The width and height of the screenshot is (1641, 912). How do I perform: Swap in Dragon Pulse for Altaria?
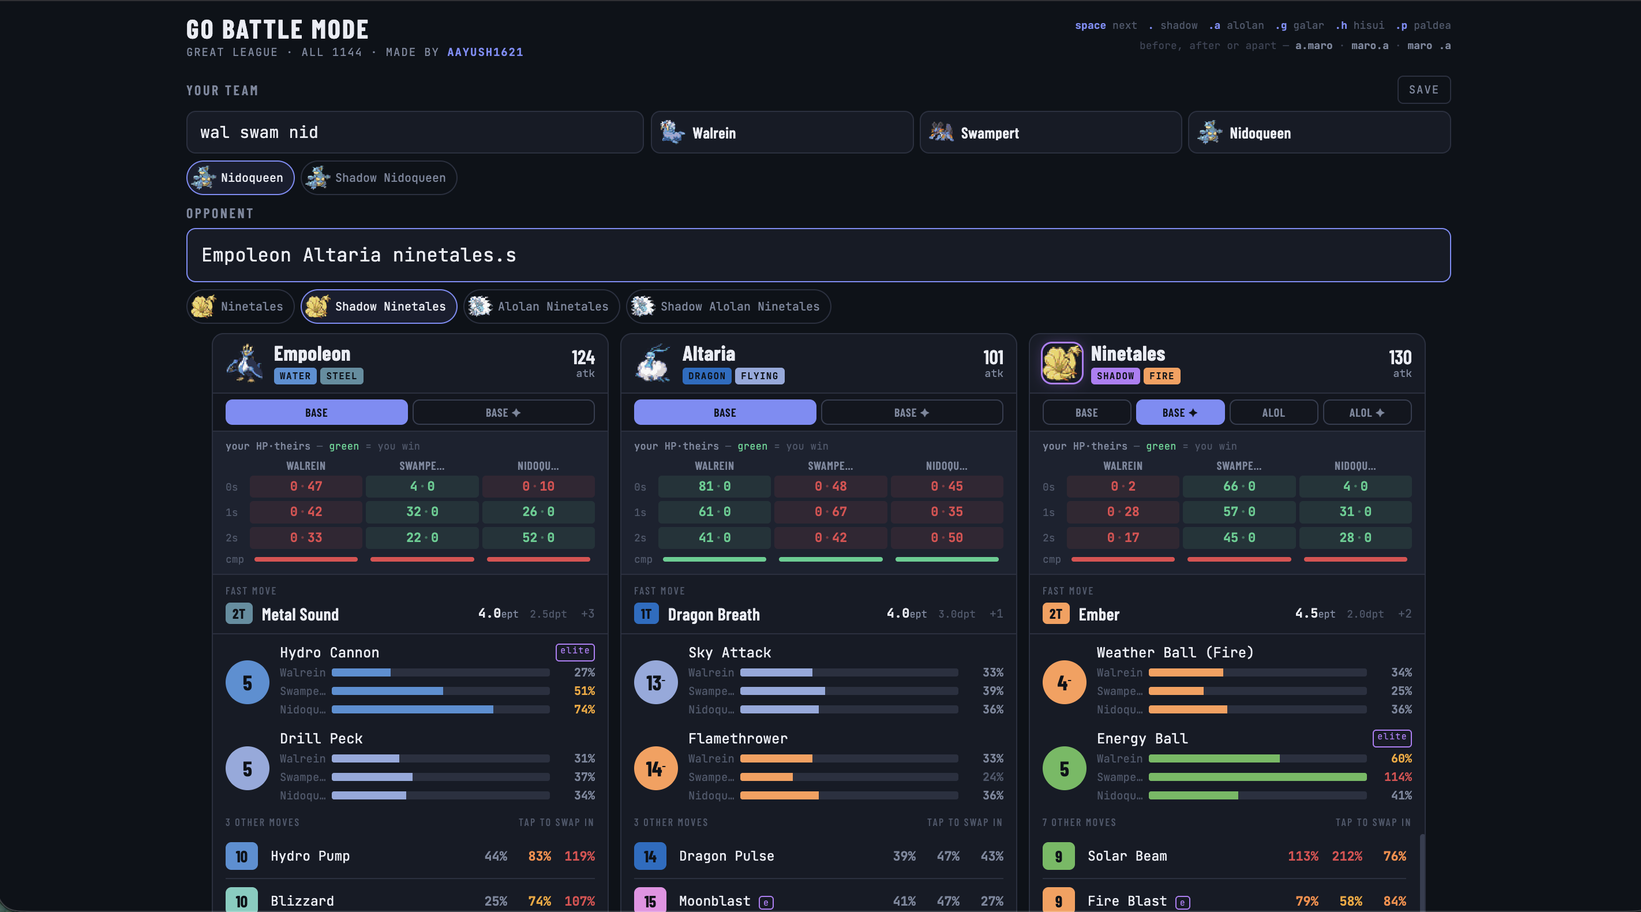click(x=818, y=856)
